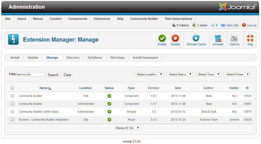Click the Filter text field containing community
261x144 pixels.
(31, 74)
